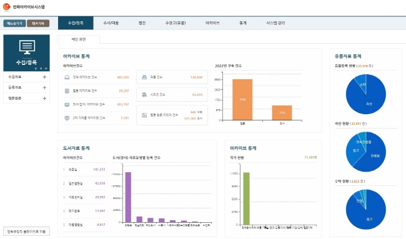Click the 전체 아카이브 건수 icon

pos(67,77)
